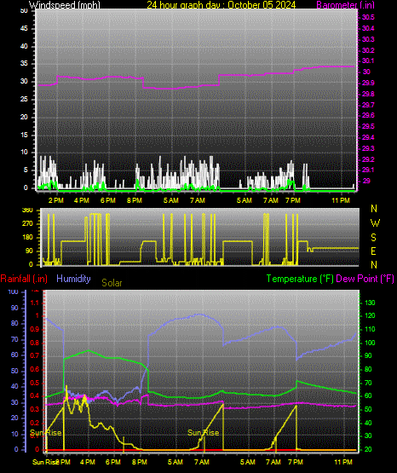Select the Humidity legend label

(73, 279)
